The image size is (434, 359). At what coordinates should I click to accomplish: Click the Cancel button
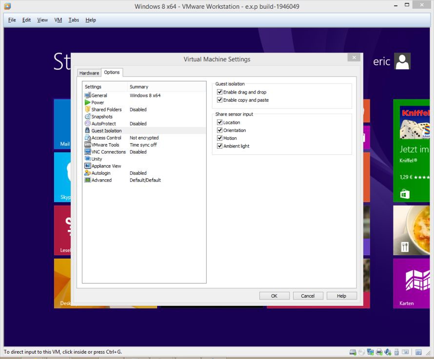(x=308, y=296)
